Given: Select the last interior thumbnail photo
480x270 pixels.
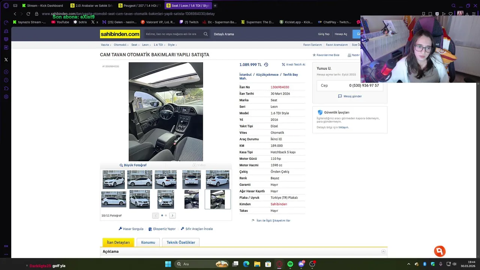Looking at the screenshot, I should click(x=217, y=199).
